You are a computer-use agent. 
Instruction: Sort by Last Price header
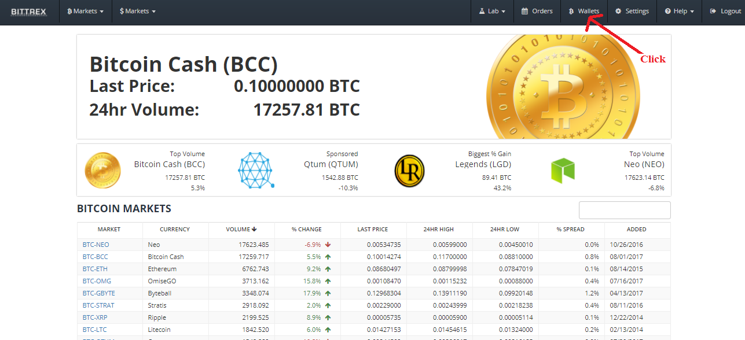[x=373, y=230]
